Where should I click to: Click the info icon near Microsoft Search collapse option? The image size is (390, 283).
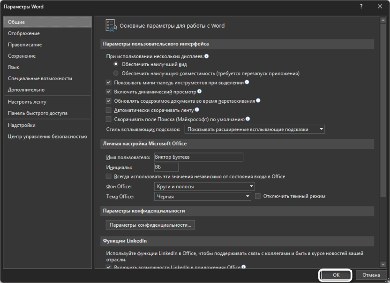tap(248, 119)
